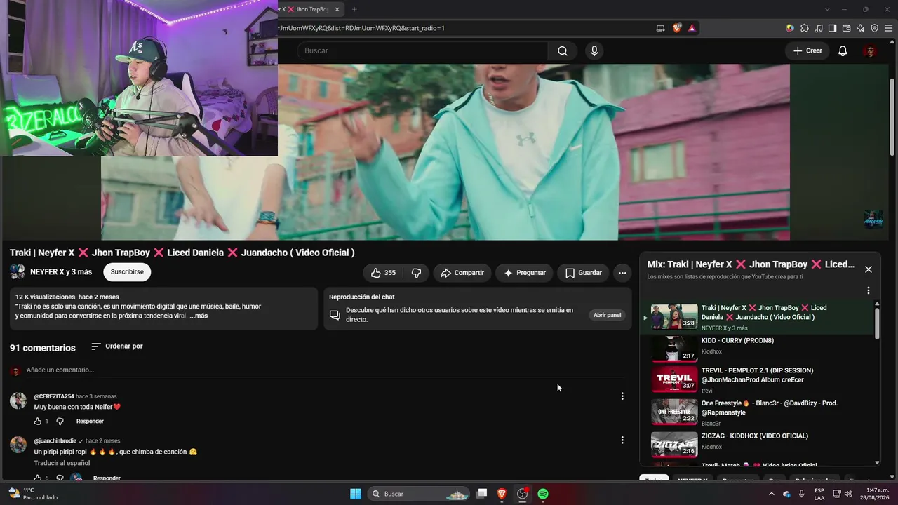This screenshot has height=505, width=898.
Task: Open more actions menu beside Guardar
Action: pyautogui.click(x=622, y=273)
